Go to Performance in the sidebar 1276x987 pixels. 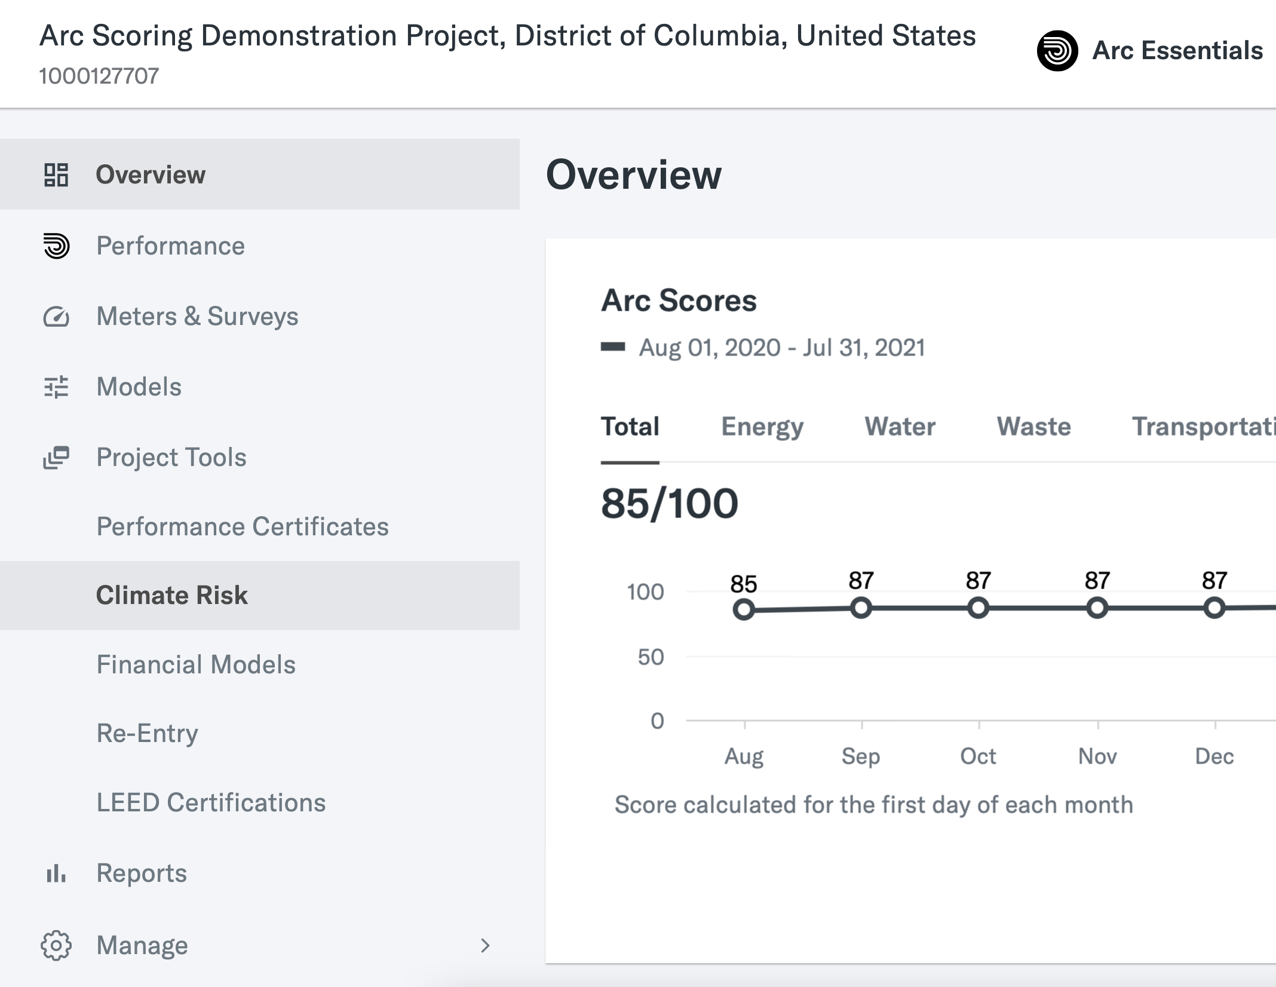click(x=260, y=246)
